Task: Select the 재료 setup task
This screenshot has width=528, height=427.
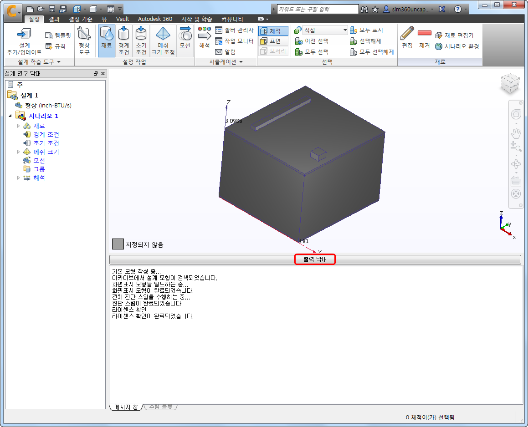Action: pos(107,41)
